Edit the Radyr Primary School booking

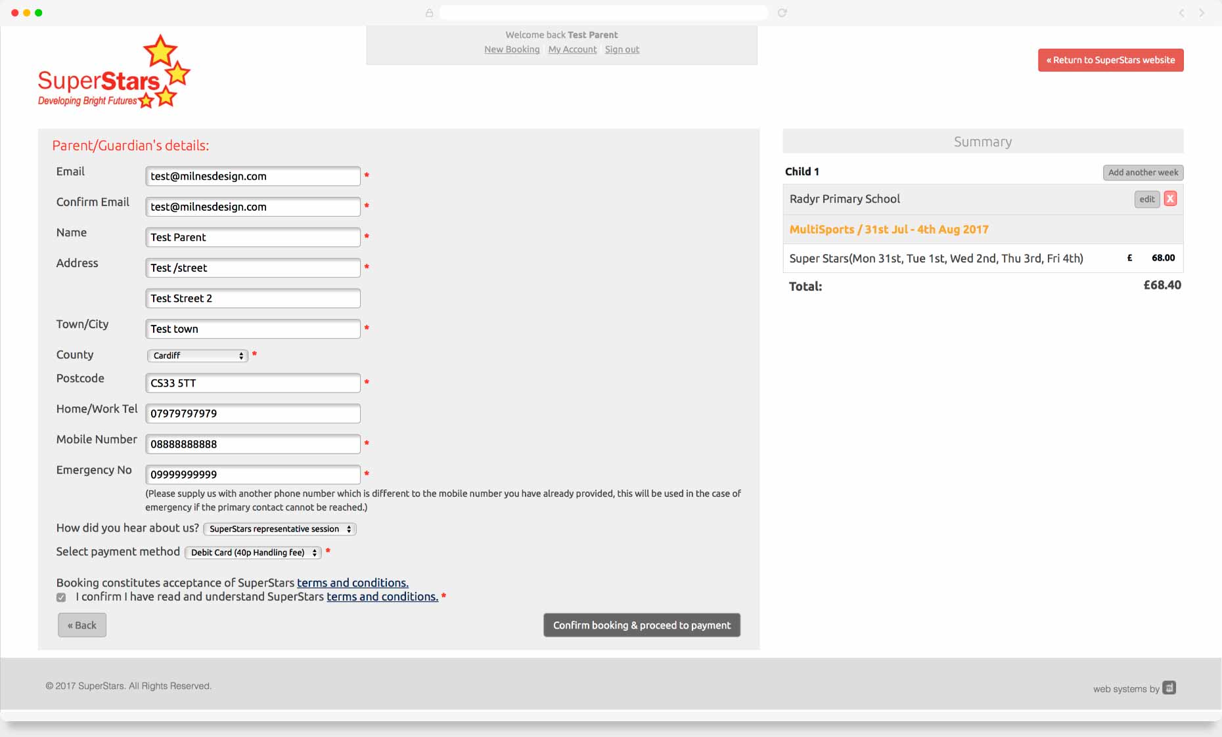(x=1147, y=200)
